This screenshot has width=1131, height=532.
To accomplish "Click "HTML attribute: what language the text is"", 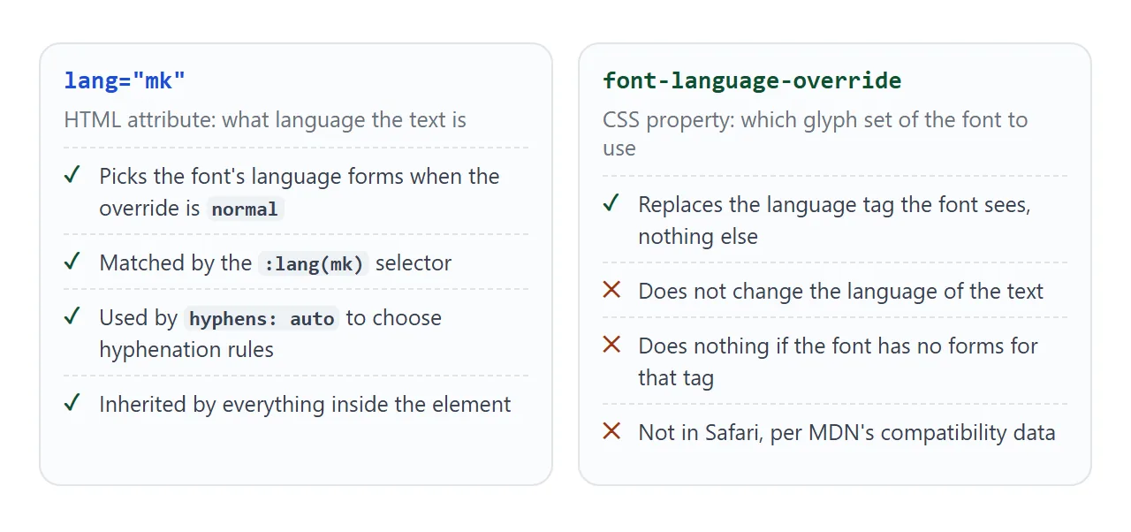I will (x=265, y=119).
